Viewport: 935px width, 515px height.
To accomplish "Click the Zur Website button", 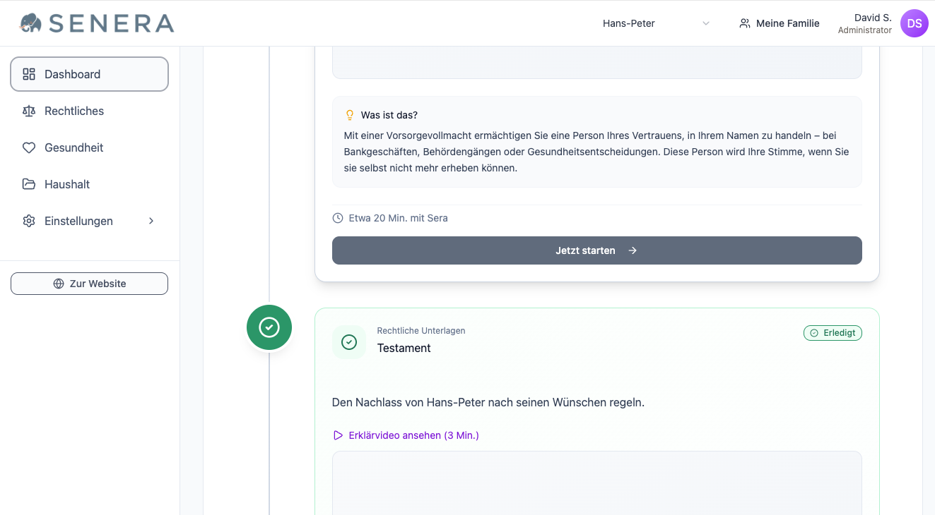I will (x=89, y=284).
